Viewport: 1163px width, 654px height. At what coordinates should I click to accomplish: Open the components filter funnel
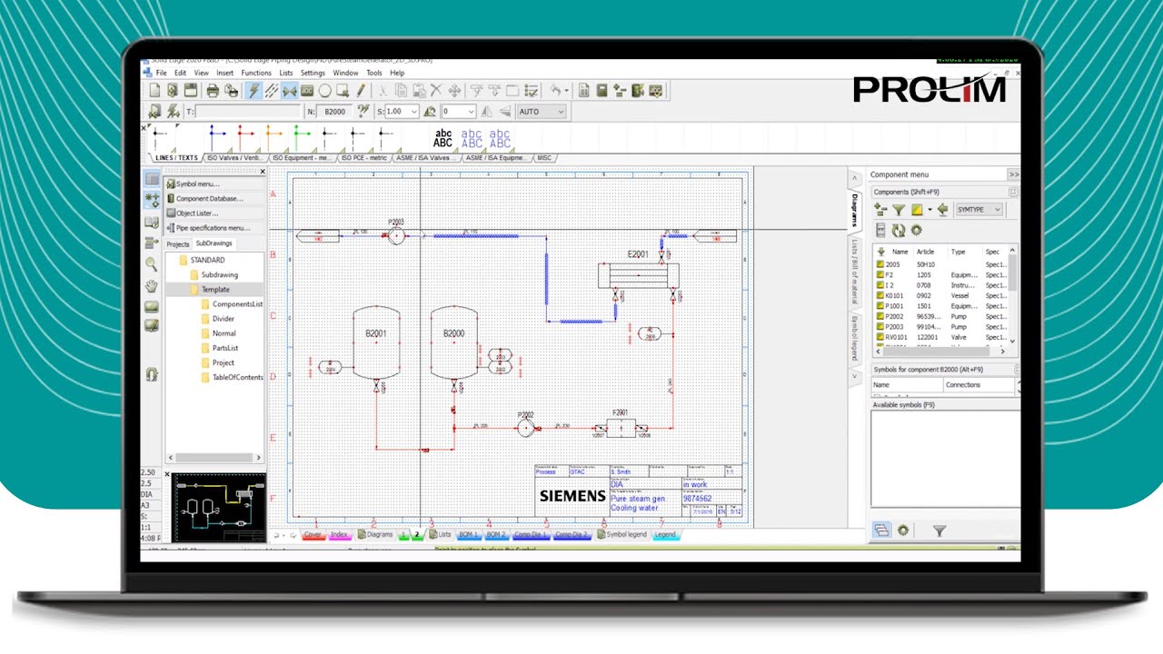click(899, 209)
